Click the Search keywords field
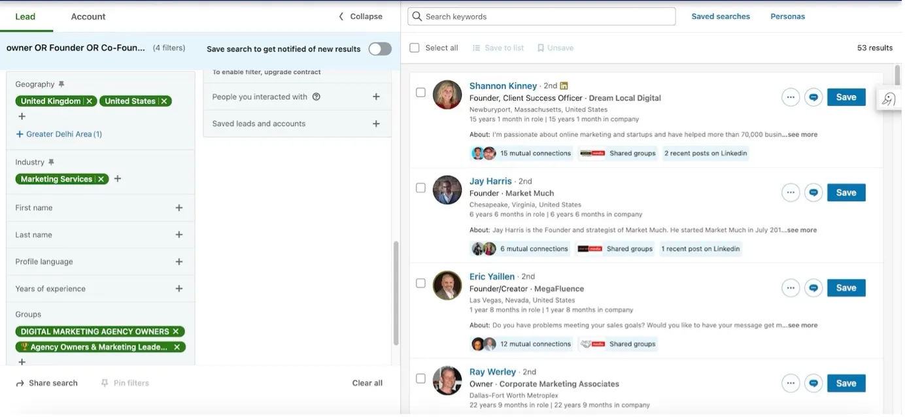 (x=541, y=16)
